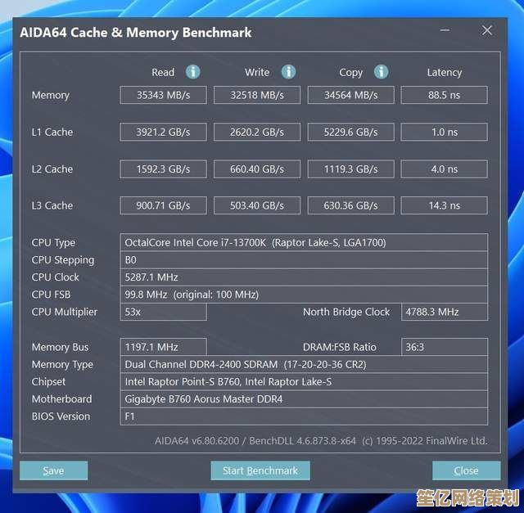Click the info icon next to Write
The width and height of the screenshot is (524, 513).
coord(288,72)
